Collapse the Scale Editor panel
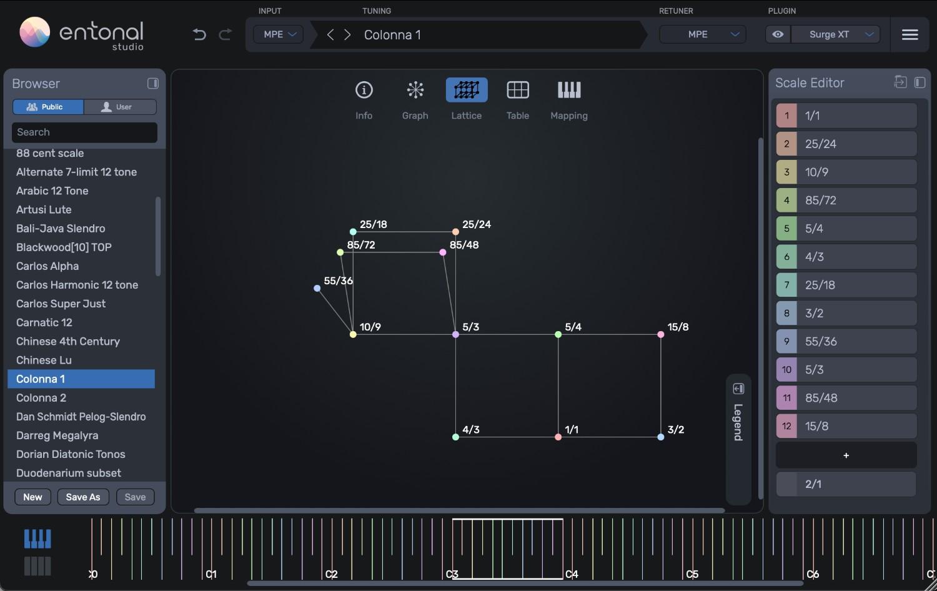The width and height of the screenshot is (937, 591). point(920,82)
